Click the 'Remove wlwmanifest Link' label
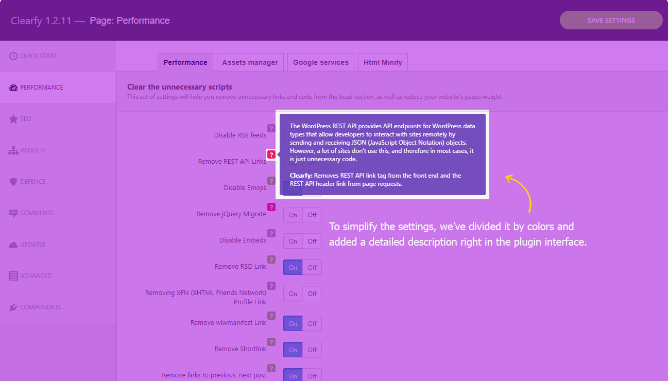This screenshot has height=381, width=668. (x=229, y=323)
